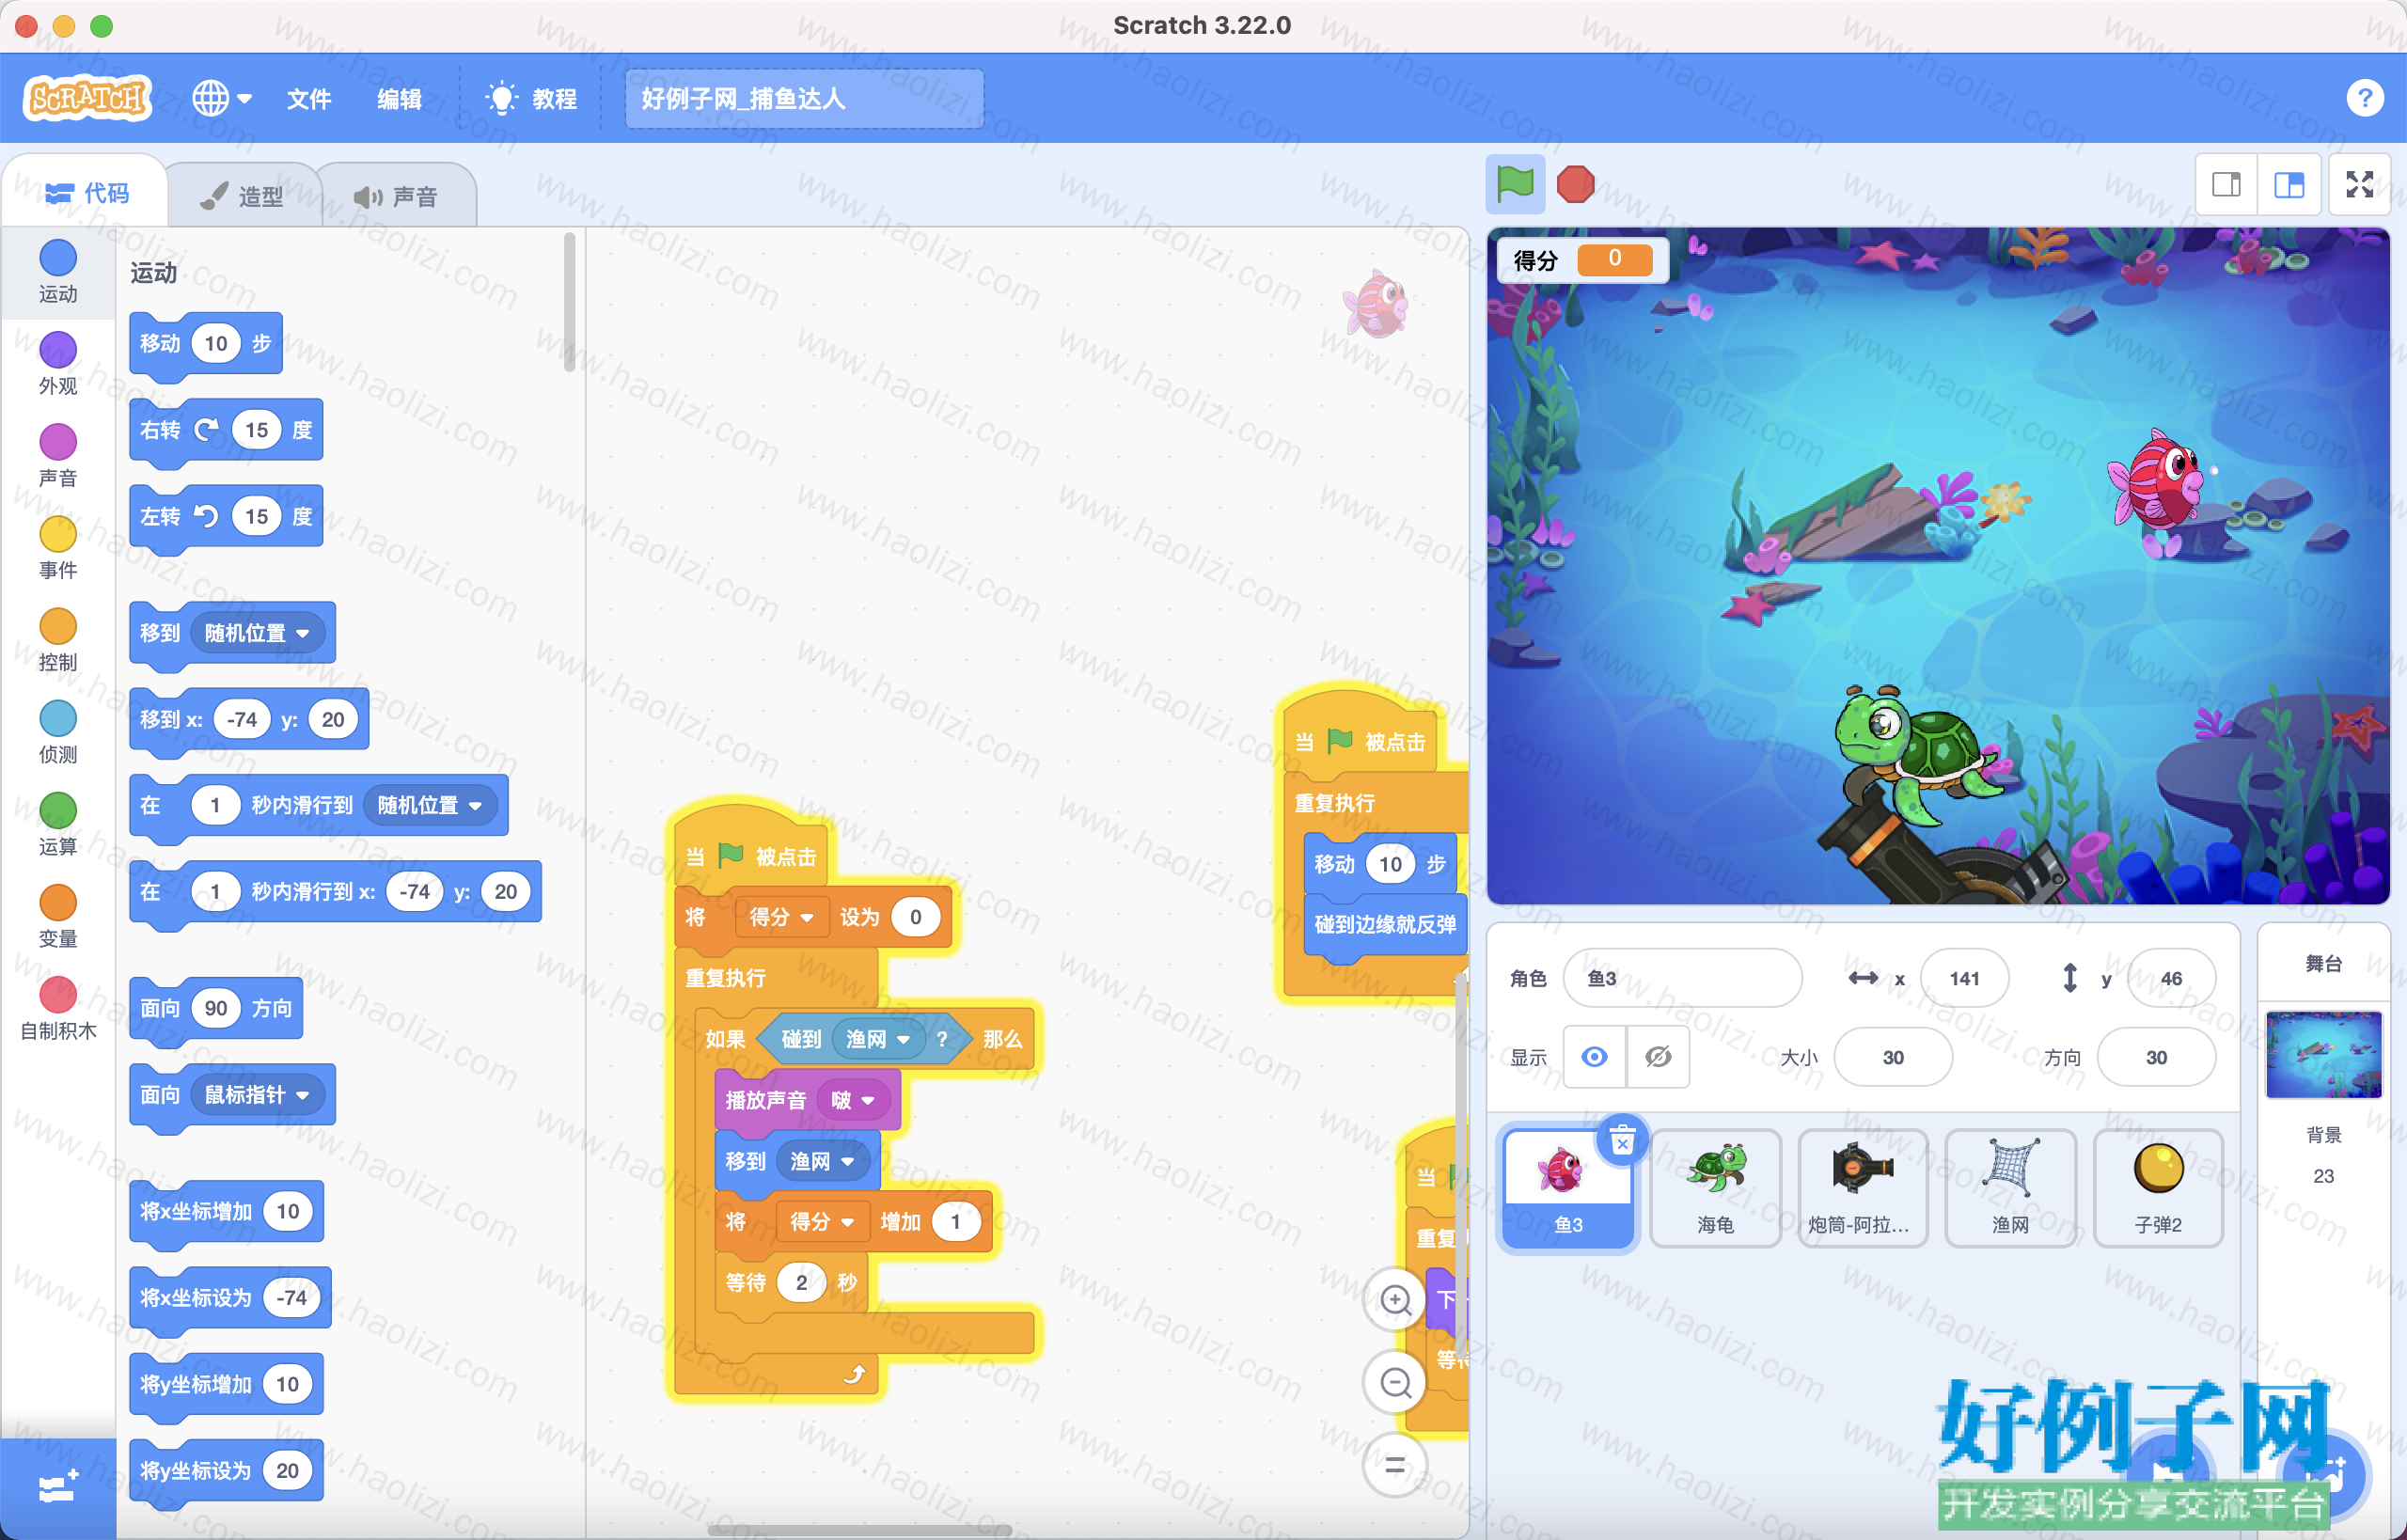Switch to the 造型 tab
2407x1540 pixels.
(x=243, y=195)
